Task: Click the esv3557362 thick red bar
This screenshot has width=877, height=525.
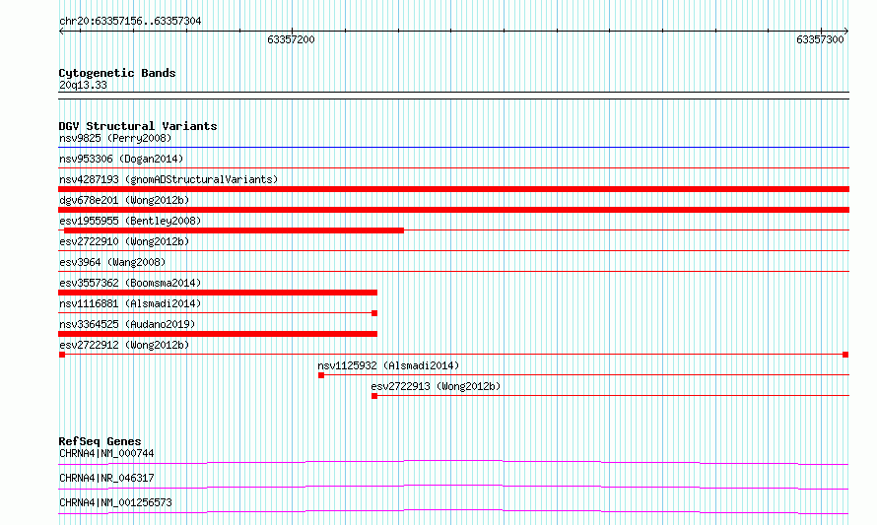Action: [218, 293]
